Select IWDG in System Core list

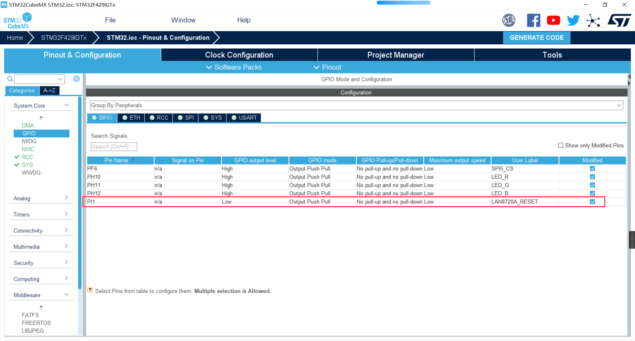pos(29,141)
